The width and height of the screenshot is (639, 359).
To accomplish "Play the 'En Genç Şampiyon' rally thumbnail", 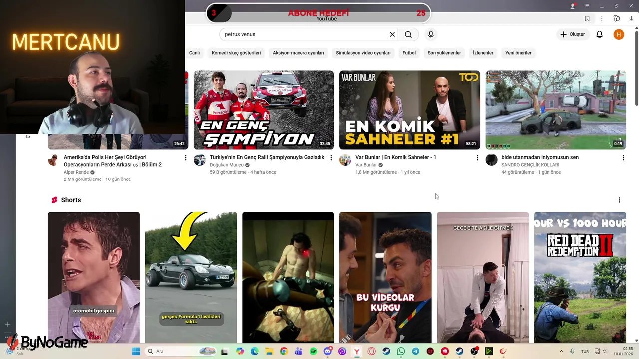I will 264,110.
